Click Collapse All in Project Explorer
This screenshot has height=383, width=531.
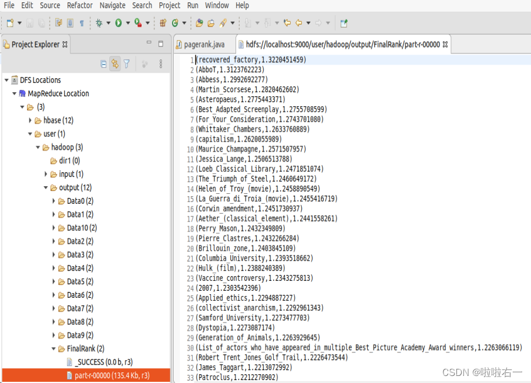[103, 63]
